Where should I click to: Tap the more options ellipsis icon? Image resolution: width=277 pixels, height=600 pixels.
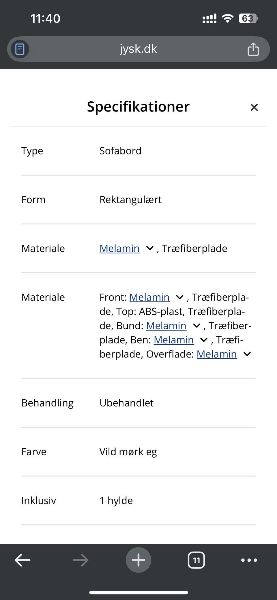click(x=249, y=560)
